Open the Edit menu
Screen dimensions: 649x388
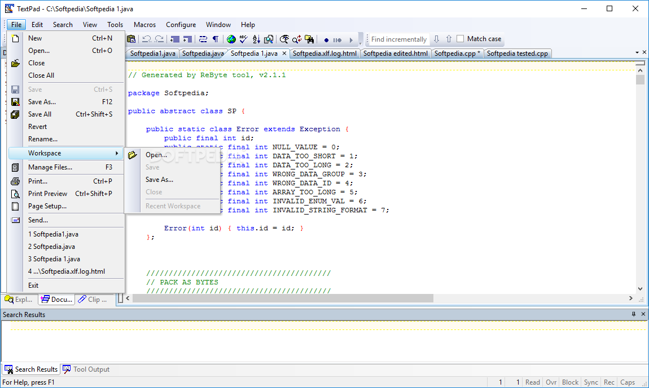click(x=37, y=25)
